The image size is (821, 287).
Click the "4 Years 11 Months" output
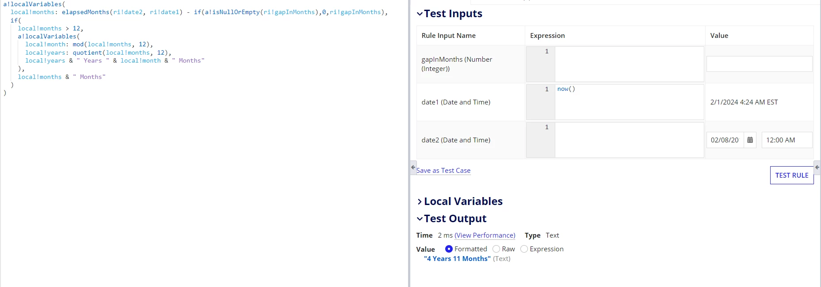tap(457, 259)
